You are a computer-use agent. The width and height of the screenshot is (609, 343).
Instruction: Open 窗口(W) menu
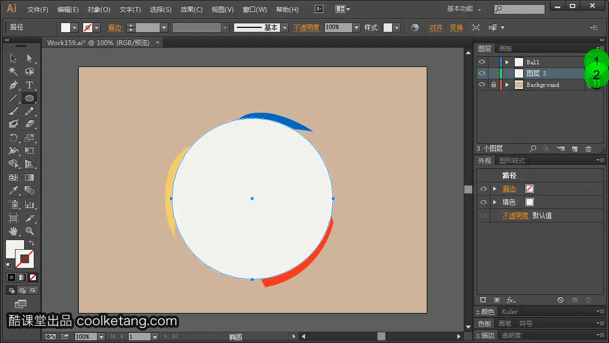tap(255, 9)
